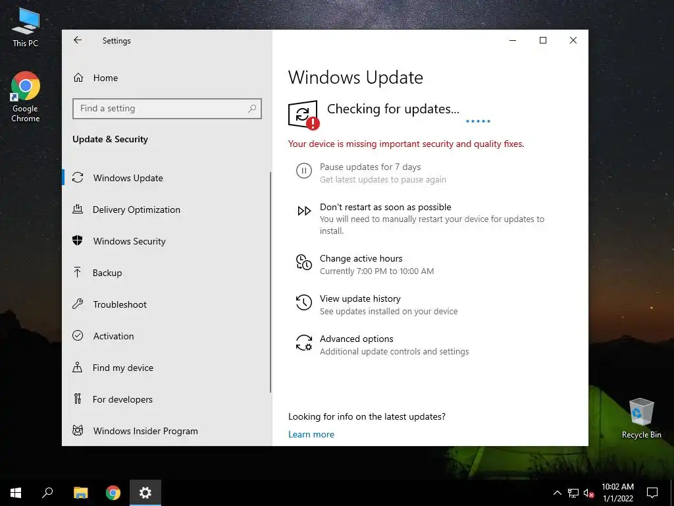The height and width of the screenshot is (506, 674).
Task: Click the Advanced options gear-sync icon
Action: click(x=304, y=343)
